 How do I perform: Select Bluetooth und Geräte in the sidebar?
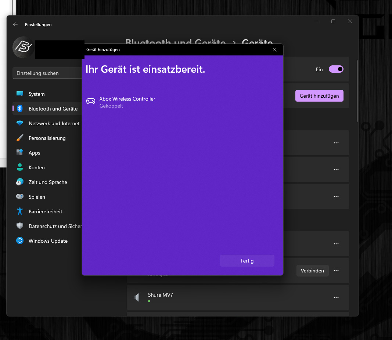pos(47,109)
